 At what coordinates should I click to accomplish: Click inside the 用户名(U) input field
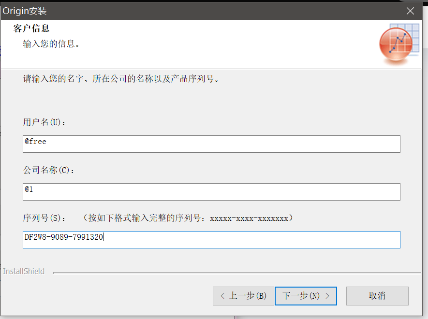[x=211, y=144]
